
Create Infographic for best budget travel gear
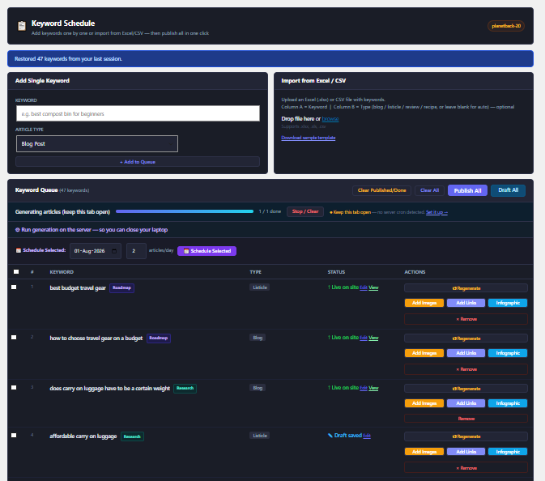[x=508, y=303]
